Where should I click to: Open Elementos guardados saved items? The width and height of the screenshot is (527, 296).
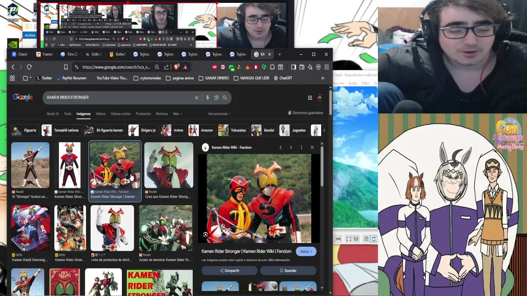point(305,113)
